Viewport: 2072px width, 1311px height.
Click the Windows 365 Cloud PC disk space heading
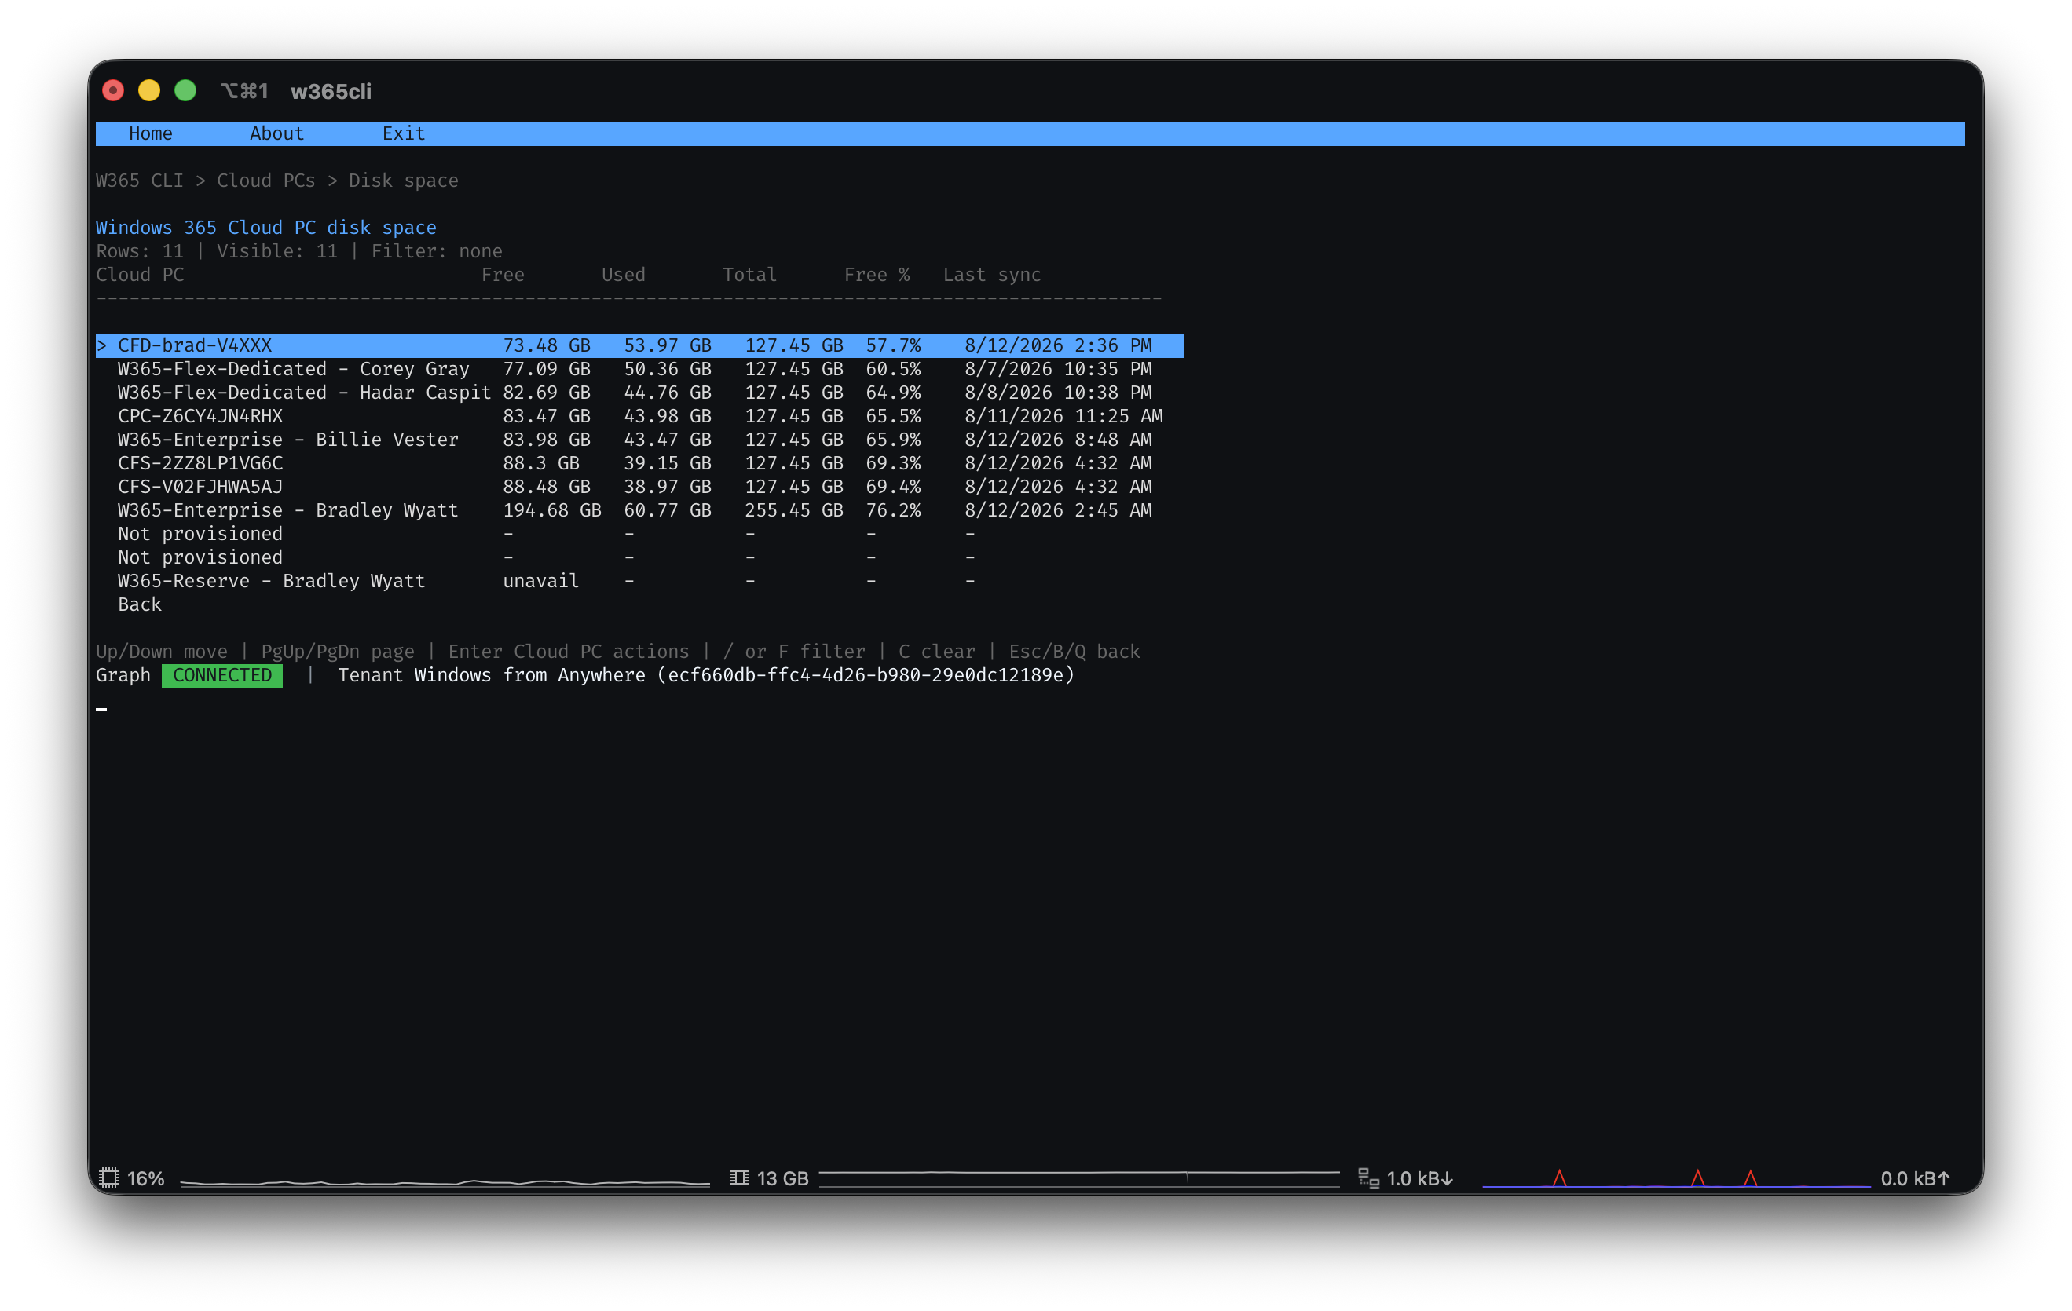(266, 228)
